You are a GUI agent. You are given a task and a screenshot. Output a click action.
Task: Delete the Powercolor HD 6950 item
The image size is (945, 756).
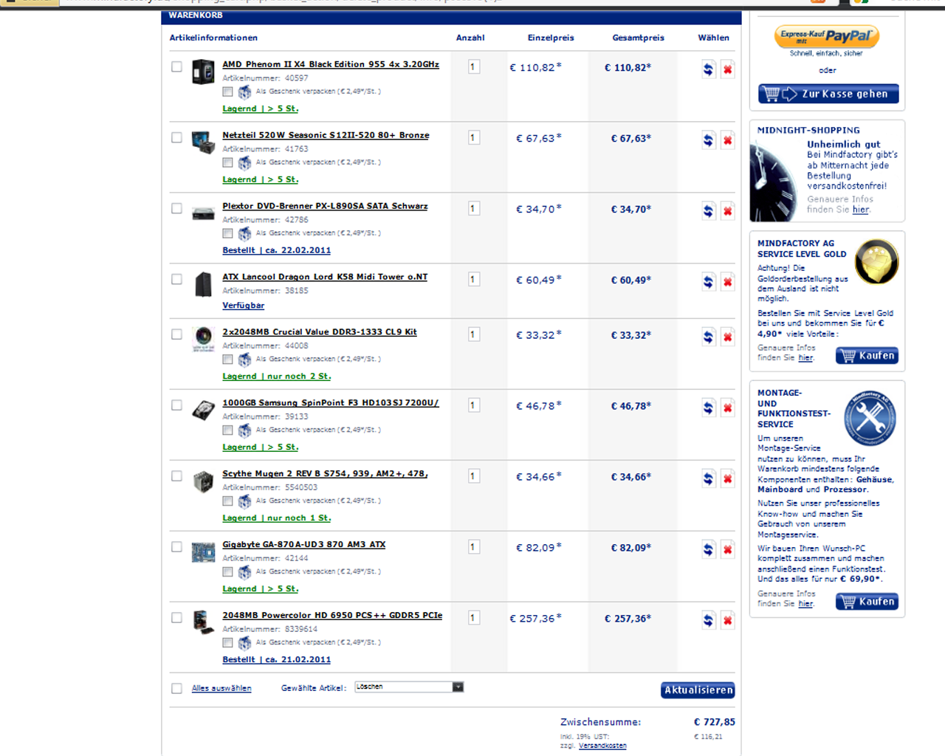coord(727,621)
